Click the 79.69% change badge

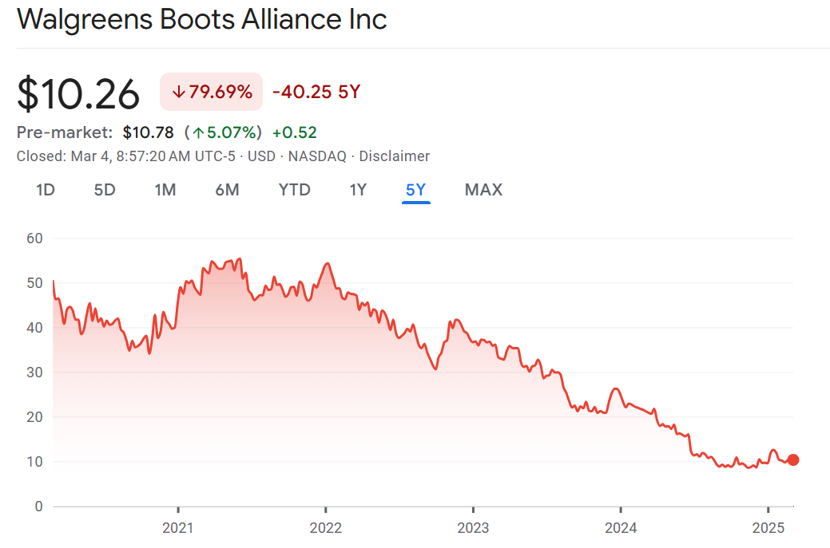click(212, 92)
